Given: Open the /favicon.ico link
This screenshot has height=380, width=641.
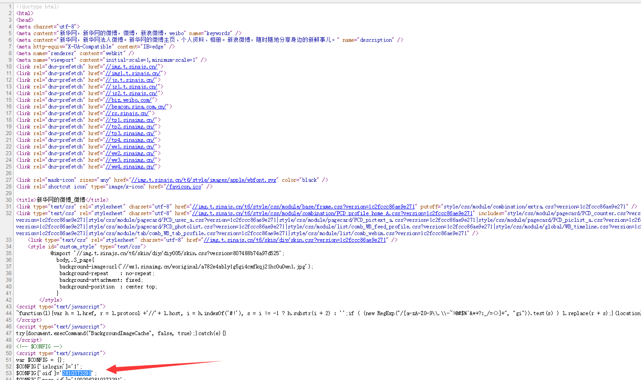Looking at the screenshot, I should coord(184,187).
